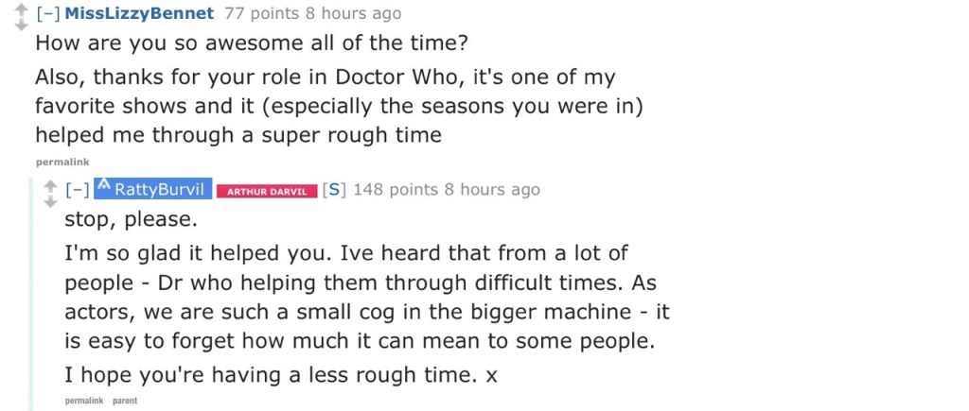
Task: Upvote RattyBurvil's reply
Action: (x=50, y=184)
